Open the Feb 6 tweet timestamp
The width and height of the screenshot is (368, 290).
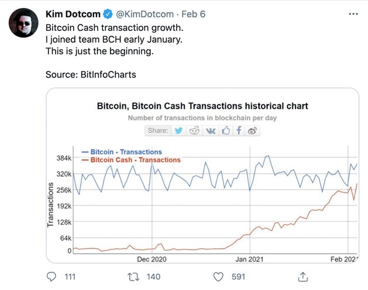194,14
